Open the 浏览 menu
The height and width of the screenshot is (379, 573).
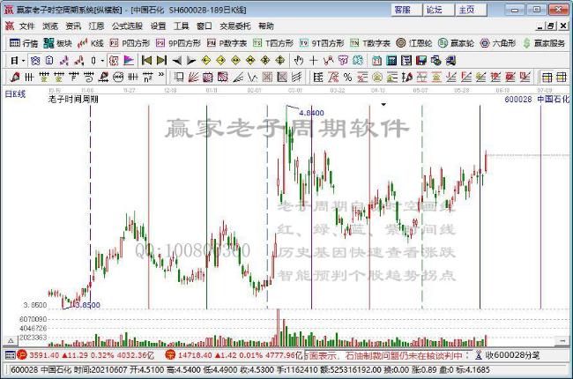pyautogui.click(x=49, y=26)
